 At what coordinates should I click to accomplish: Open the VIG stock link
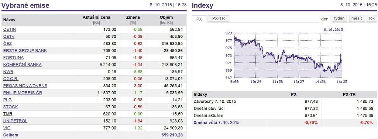pyautogui.click(x=7, y=128)
